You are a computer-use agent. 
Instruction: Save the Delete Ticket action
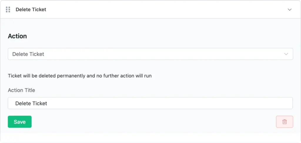20,122
